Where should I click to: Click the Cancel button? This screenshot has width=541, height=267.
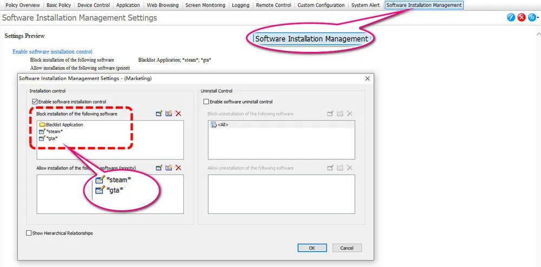click(x=347, y=248)
